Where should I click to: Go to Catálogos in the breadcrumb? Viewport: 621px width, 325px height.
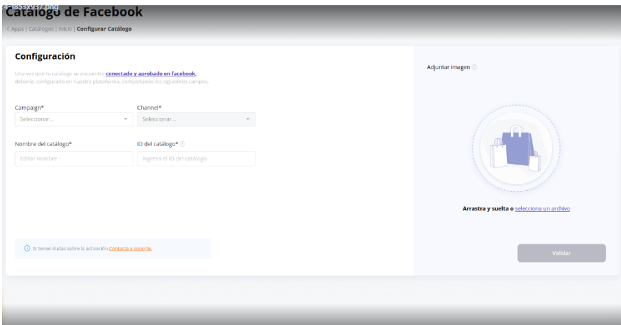tap(40, 29)
